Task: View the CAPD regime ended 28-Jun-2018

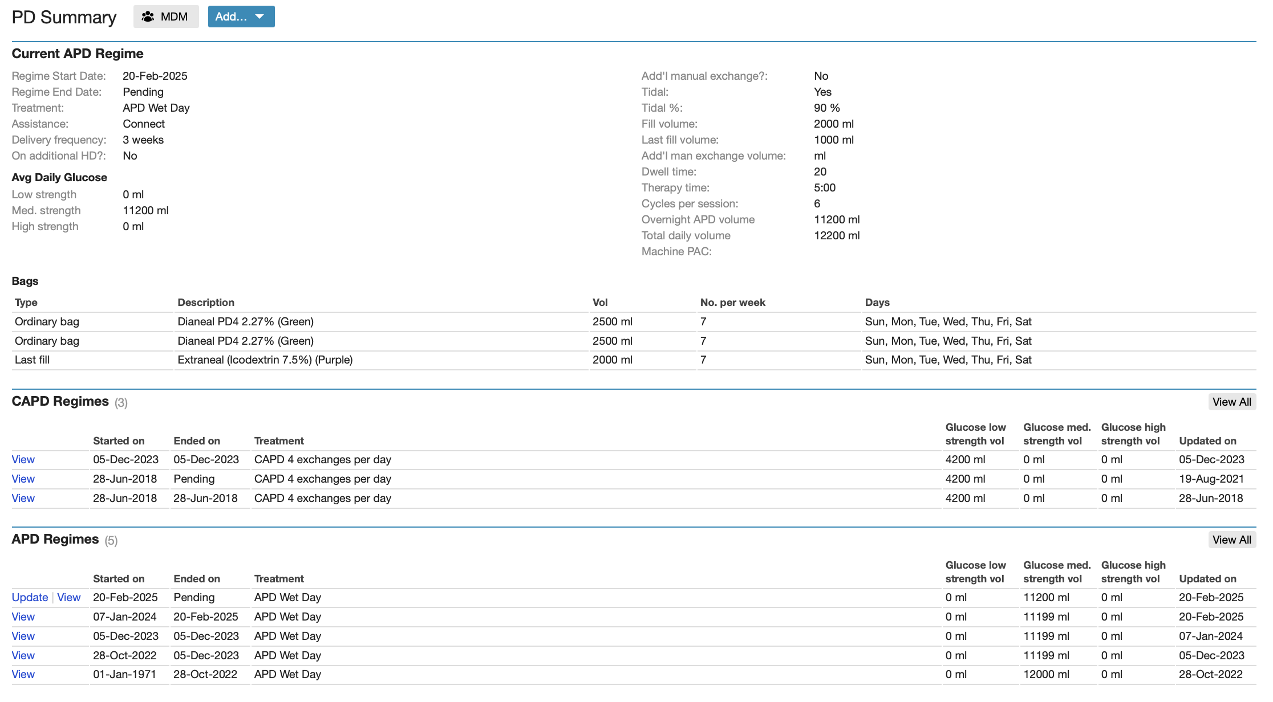Action: (x=23, y=498)
